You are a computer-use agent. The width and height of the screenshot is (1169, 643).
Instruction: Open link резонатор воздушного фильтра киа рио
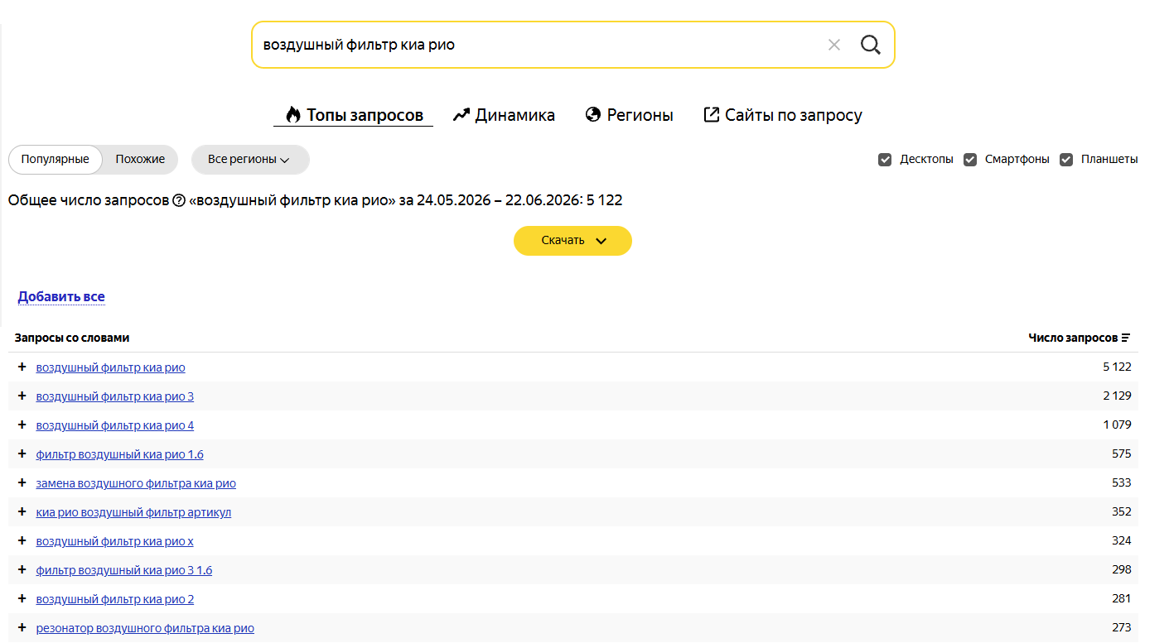pyautogui.click(x=145, y=628)
